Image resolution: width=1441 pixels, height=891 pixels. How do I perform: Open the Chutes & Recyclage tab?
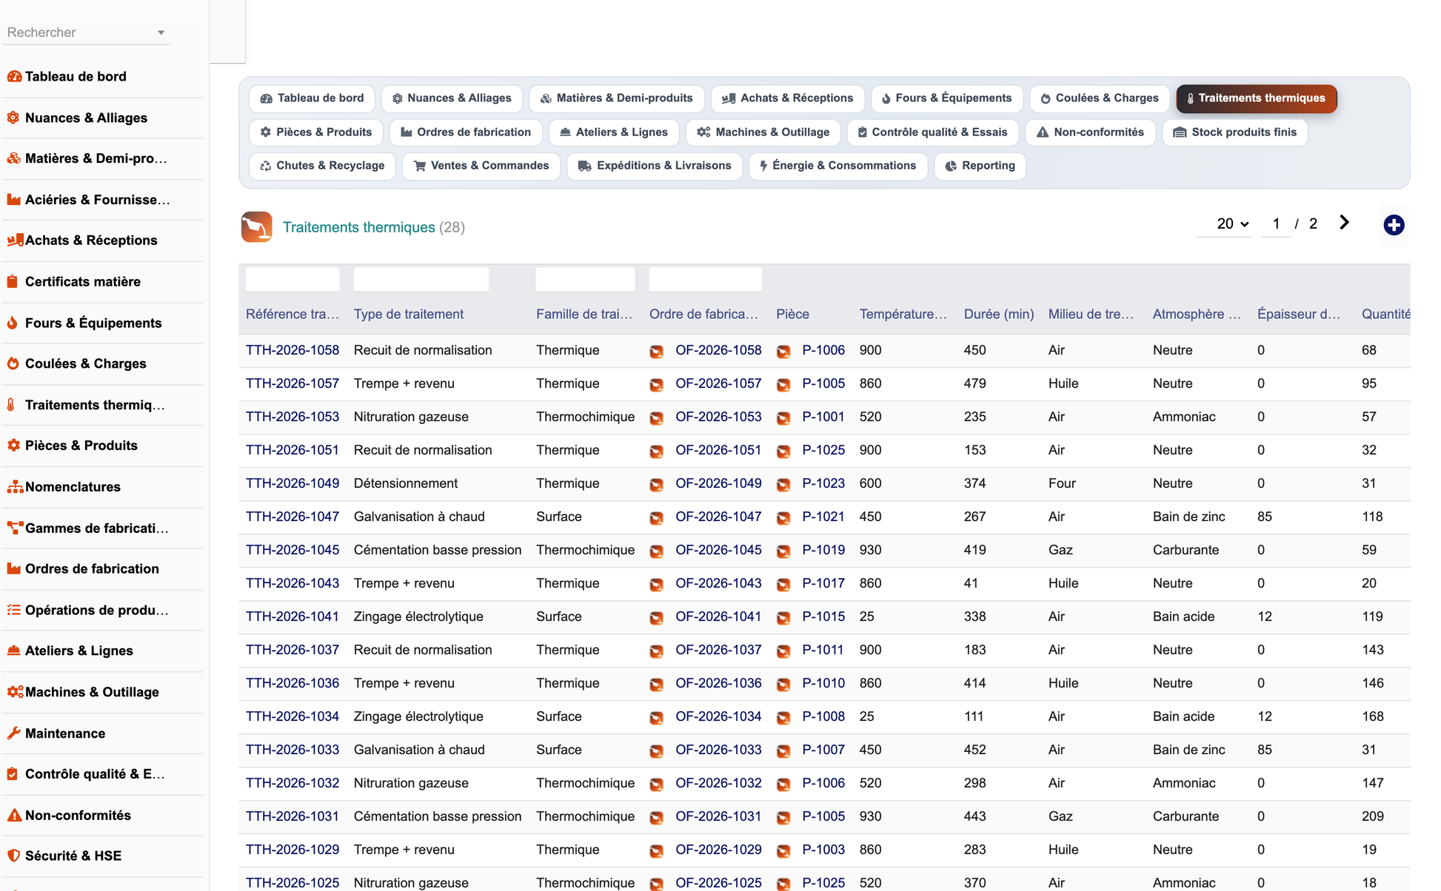323,165
